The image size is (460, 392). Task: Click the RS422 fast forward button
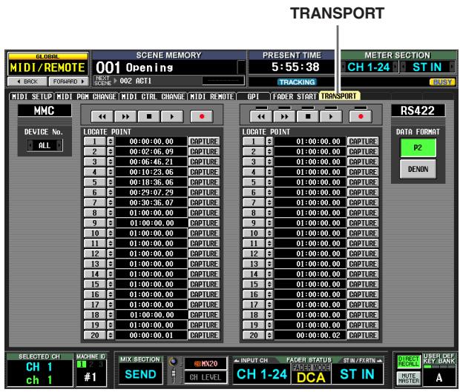[x=284, y=116]
